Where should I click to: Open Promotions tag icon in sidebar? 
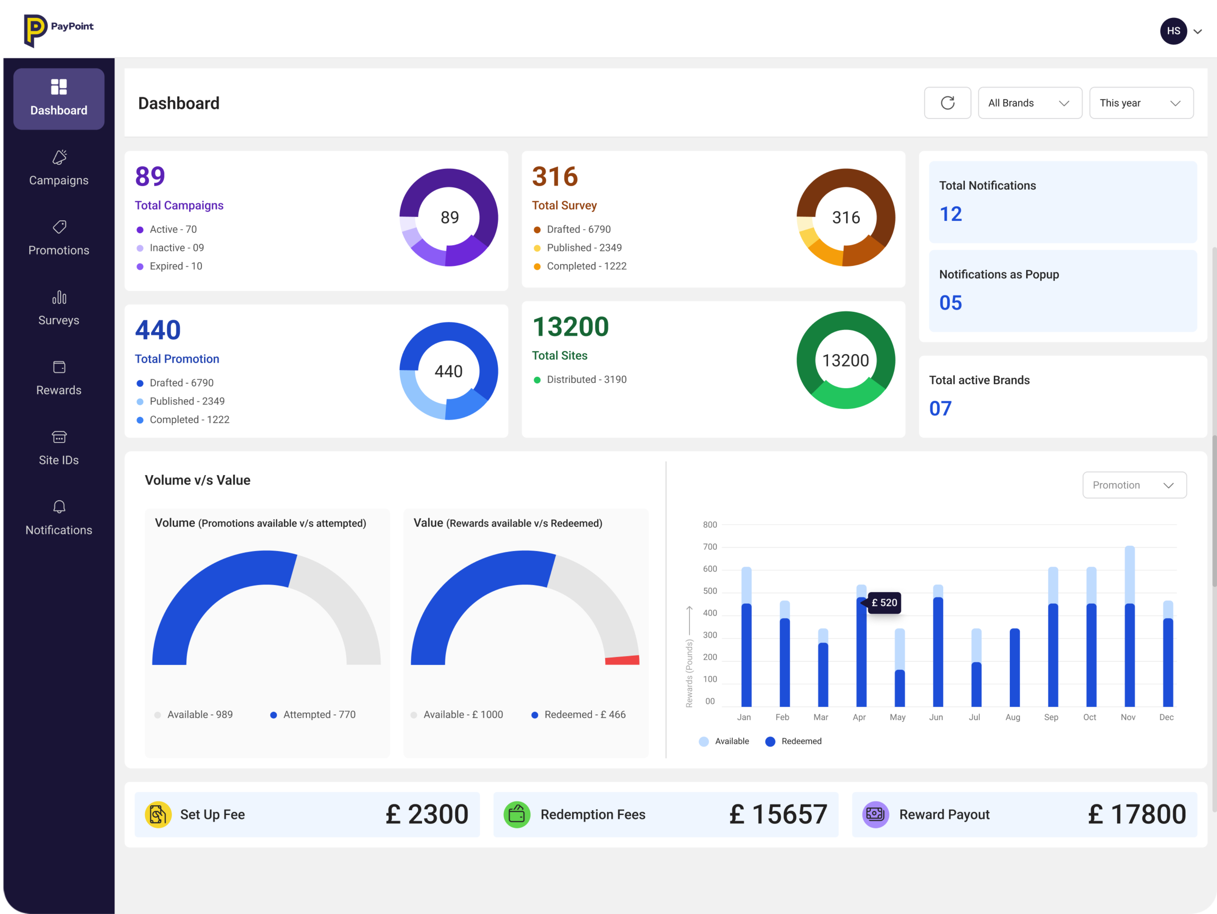coord(59,227)
